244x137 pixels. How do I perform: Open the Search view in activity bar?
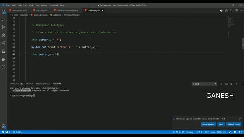(x=3, y=19)
